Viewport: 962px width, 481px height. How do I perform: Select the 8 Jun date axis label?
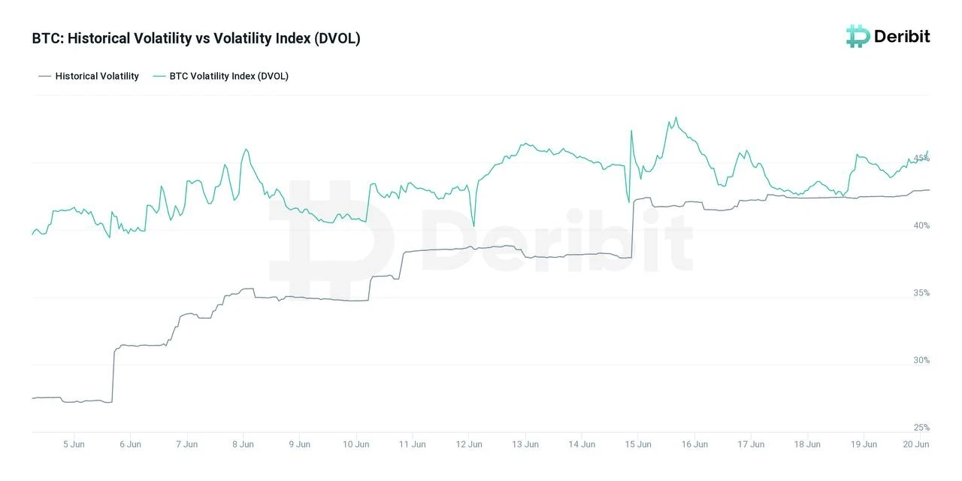point(243,444)
